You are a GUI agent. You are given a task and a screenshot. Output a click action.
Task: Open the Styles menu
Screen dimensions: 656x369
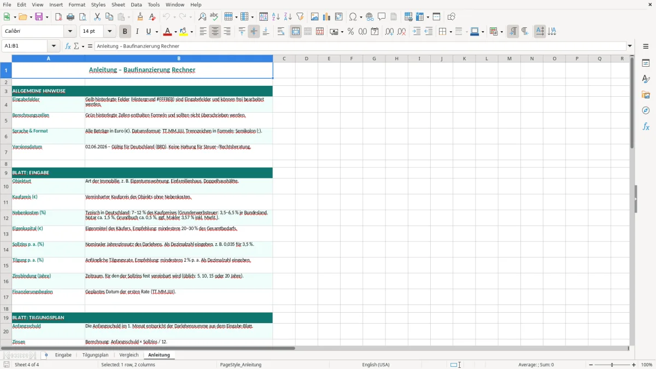[98, 4]
